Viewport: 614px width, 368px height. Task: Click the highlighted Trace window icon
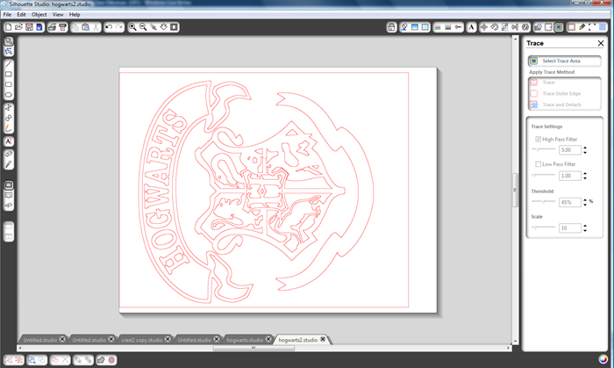pos(559,27)
